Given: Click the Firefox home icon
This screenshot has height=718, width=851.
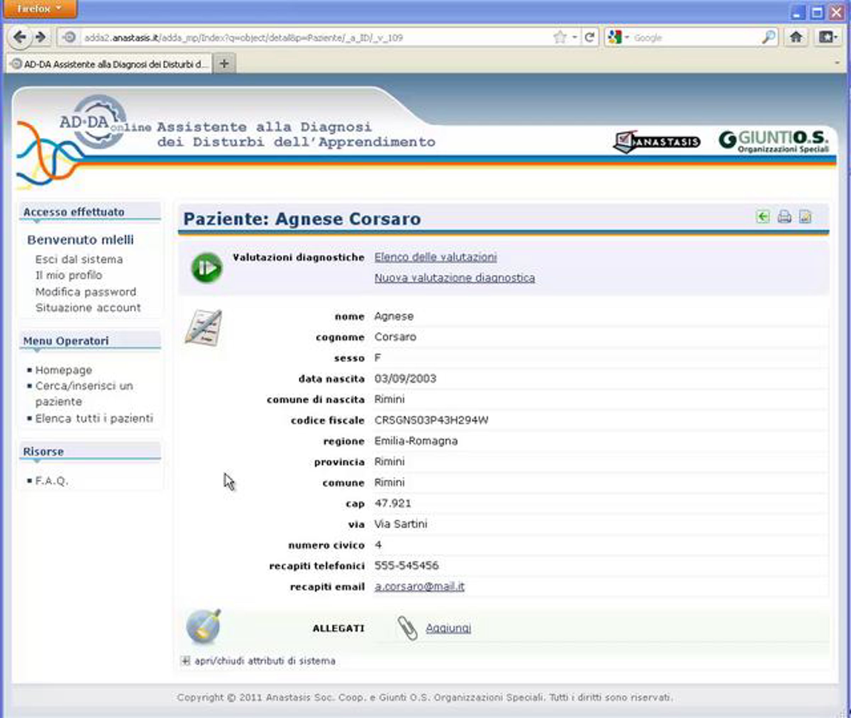Looking at the screenshot, I should (796, 38).
